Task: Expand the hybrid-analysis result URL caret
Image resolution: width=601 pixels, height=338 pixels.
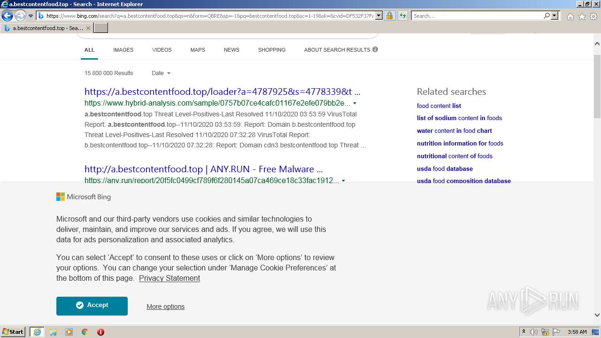Action: pos(354,103)
